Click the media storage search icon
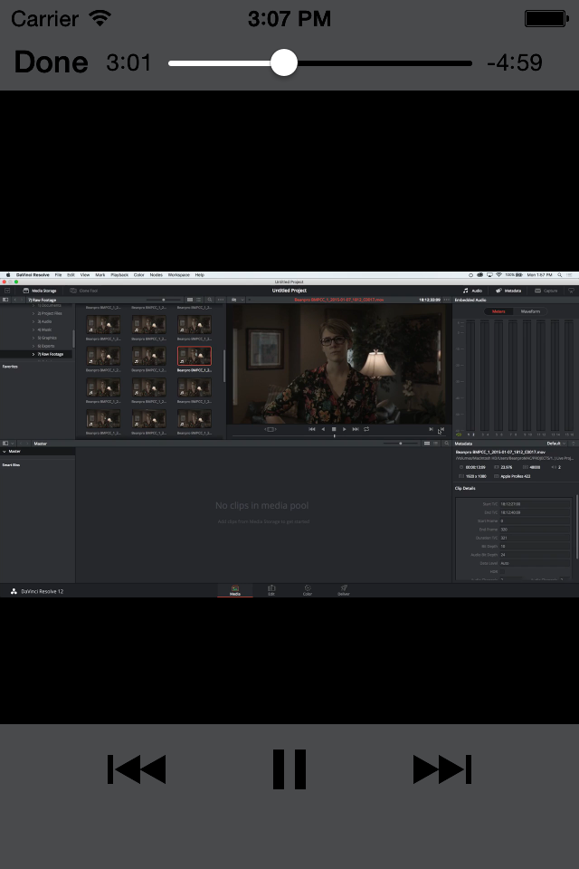 pyautogui.click(x=210, y=300)
